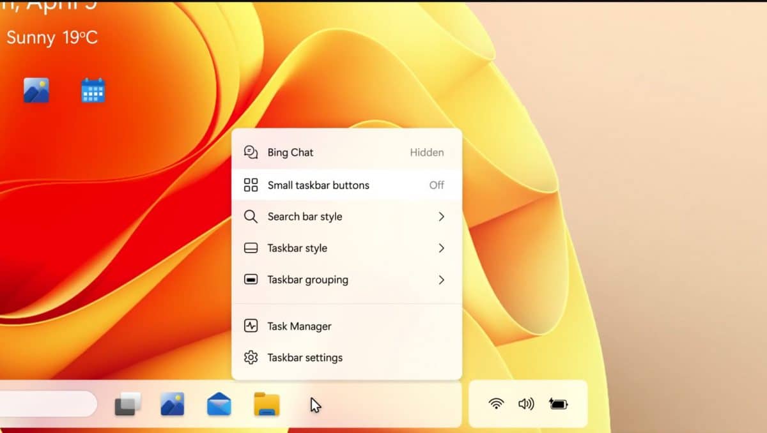Click the Small taskbar buttons grid icon
Image resolution: width=767 pixels, height=433 pixels.
click(x=251, y=185)
